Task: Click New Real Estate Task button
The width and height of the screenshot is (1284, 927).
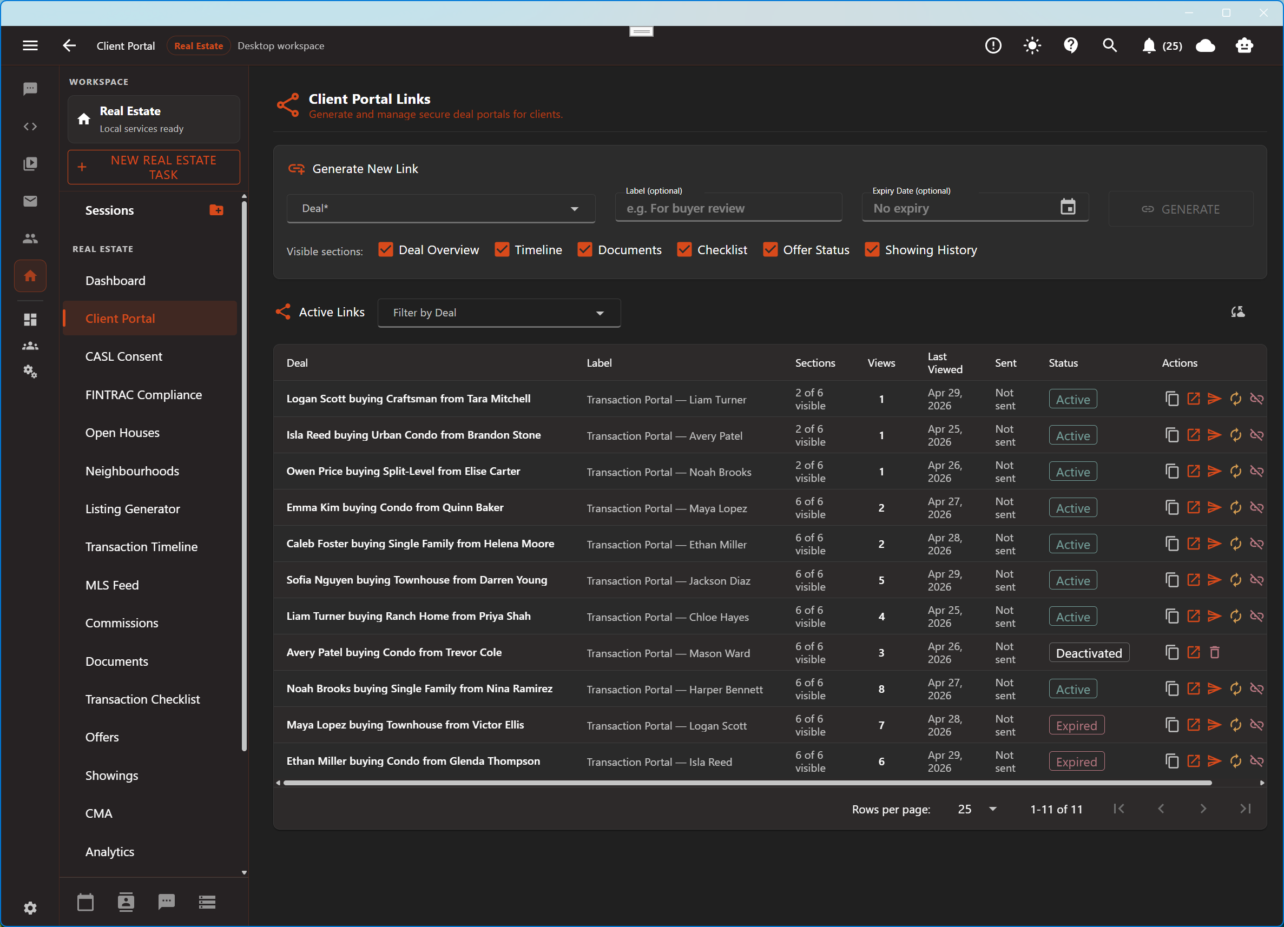Action: (x=154, y=167)
